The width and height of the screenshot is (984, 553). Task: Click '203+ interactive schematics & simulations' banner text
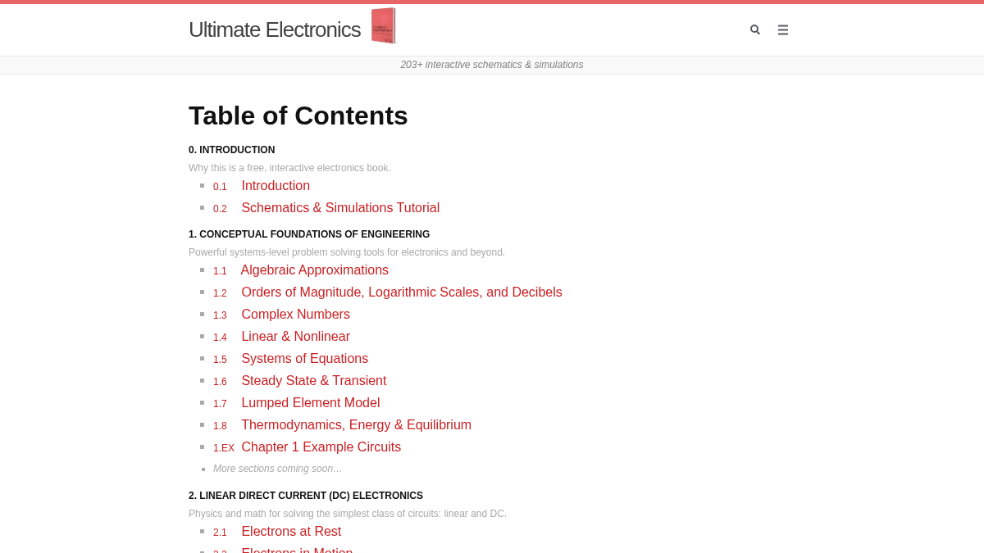point(492,65)
